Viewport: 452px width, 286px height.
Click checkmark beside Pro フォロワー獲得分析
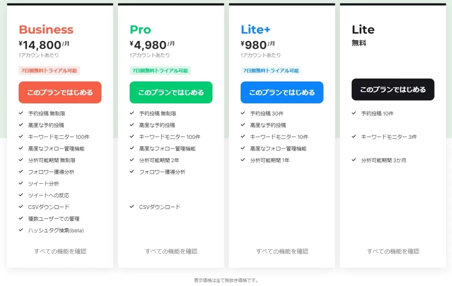point(132,172)
